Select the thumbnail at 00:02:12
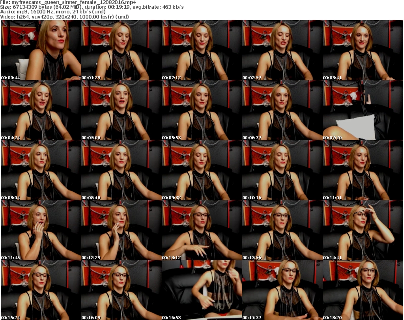 pyautogui.click(x=202, y=50)
